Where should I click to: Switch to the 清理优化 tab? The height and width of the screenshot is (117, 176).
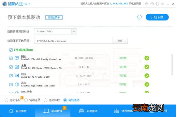(123, 111)
